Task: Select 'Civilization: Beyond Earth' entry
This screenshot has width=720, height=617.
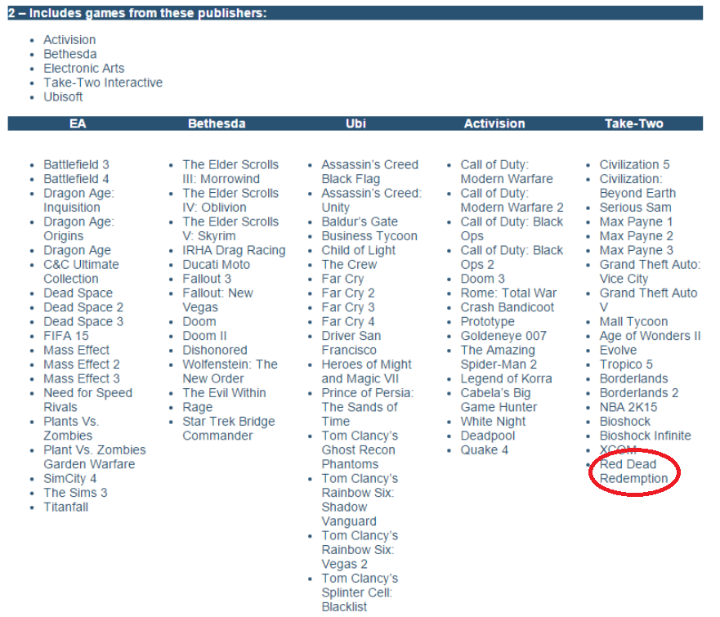Action: click(x=637, y=186)
